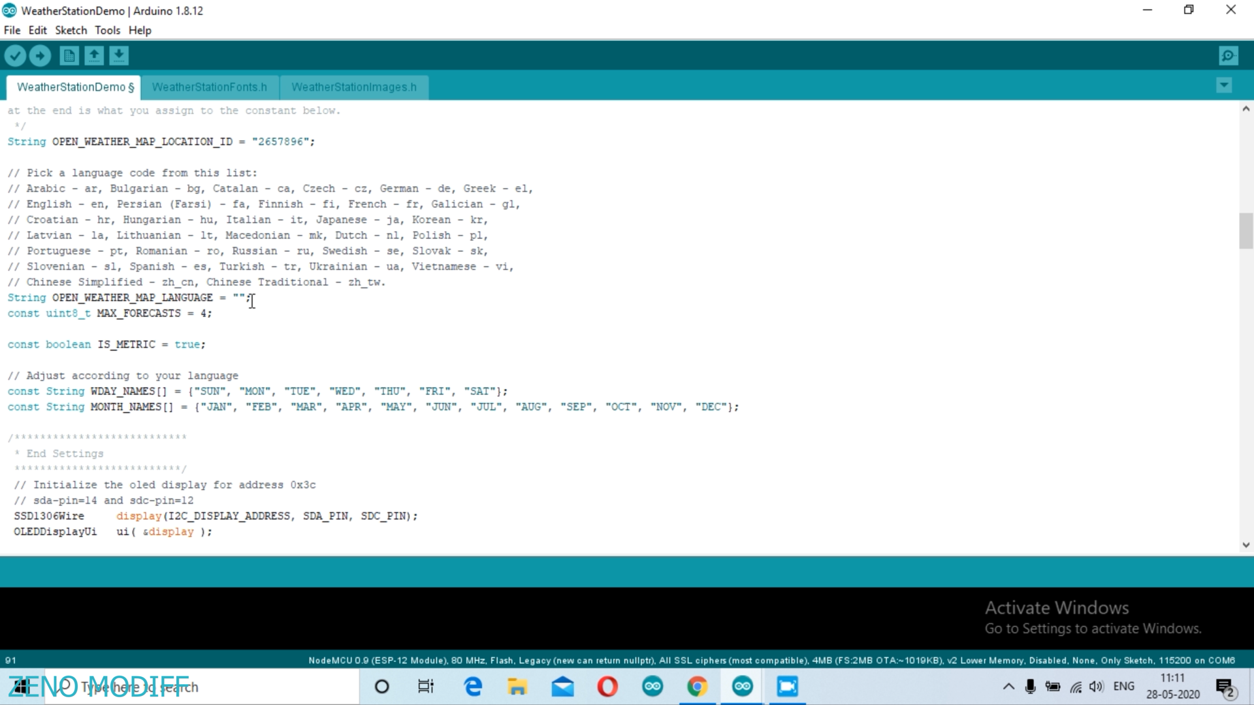
Task: Click board info text in status bar
Action: click(771, 660)
